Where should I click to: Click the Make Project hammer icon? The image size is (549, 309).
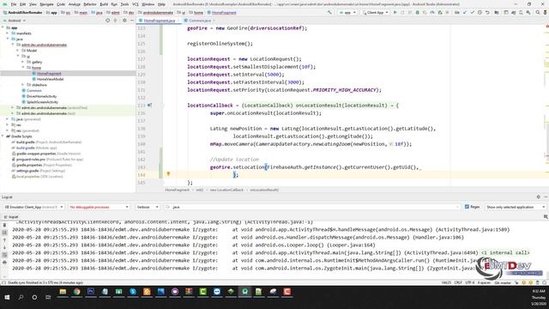pyautogui.click(x=329, y=12)
